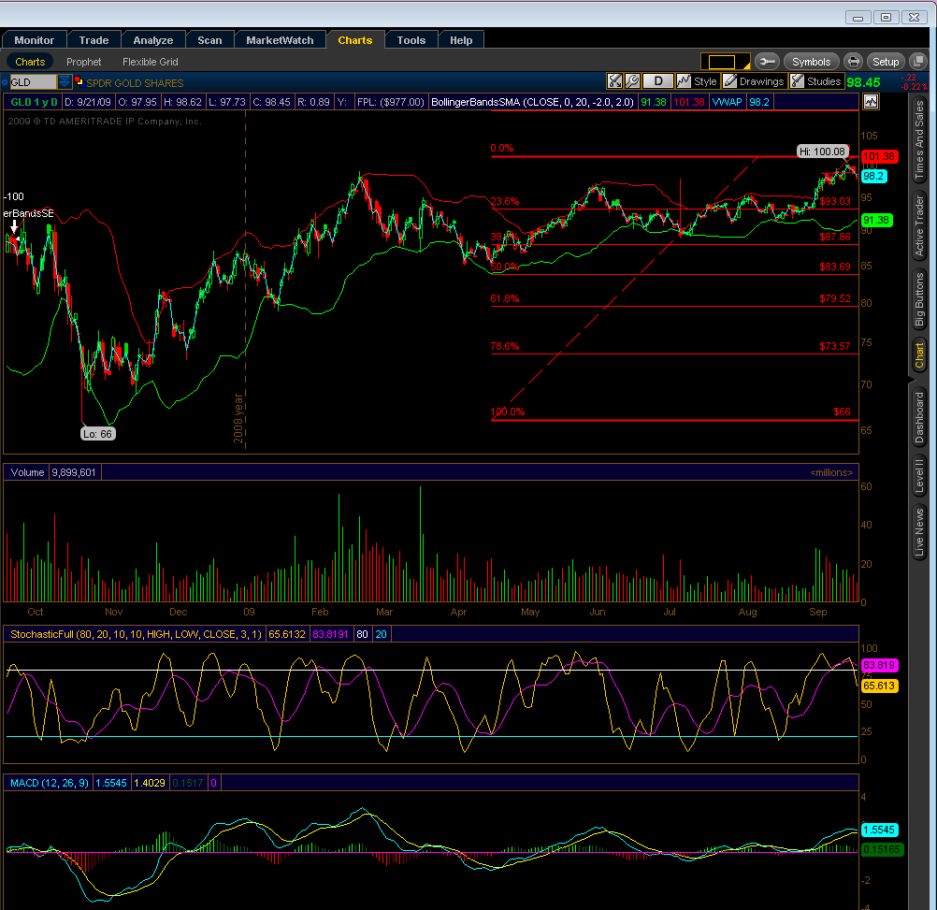Click the wrench settings icon beside Symbols
The image size is (937, 910).
767,62
